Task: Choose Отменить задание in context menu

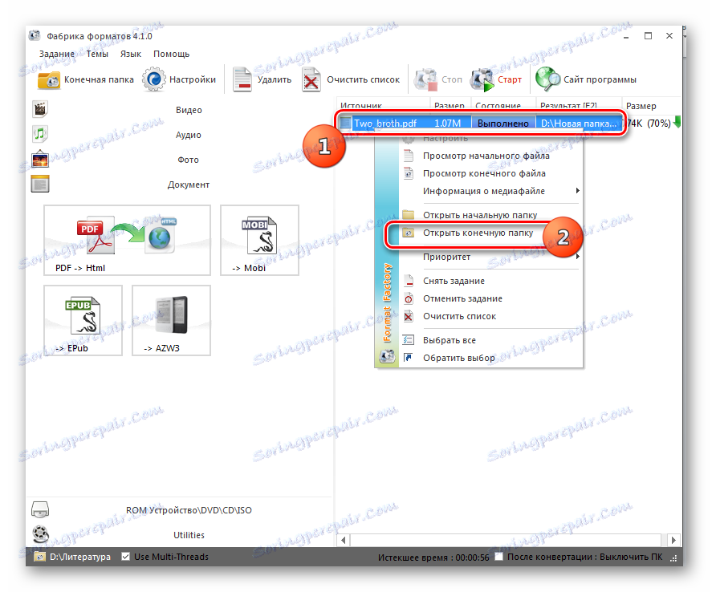Action: [x=462, y=299]
